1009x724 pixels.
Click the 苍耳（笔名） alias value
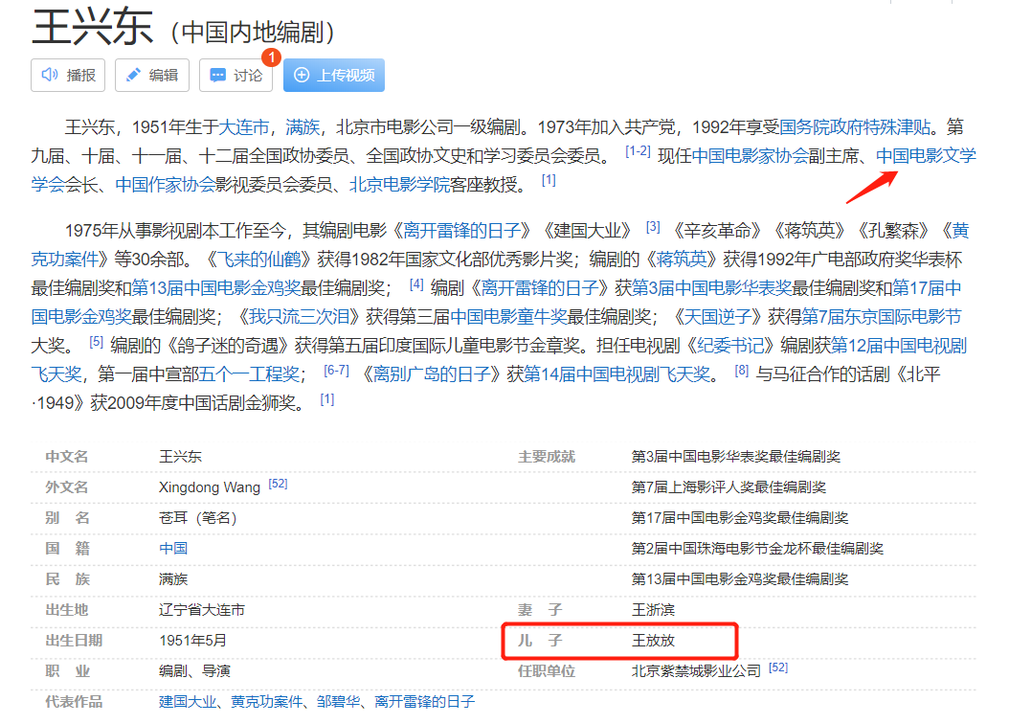[198, 517]
